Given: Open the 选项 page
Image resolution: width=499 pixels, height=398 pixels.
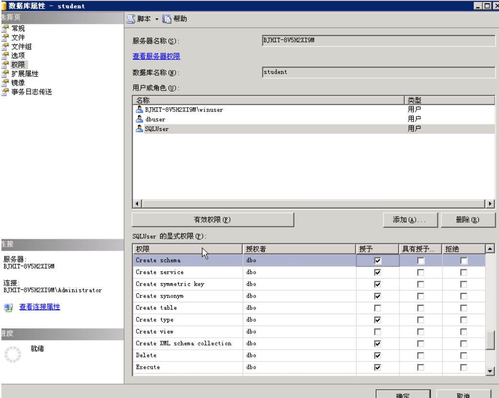Looking at the screenshot, I should [x=18, y=55].
